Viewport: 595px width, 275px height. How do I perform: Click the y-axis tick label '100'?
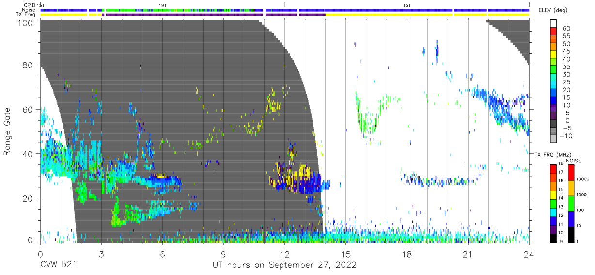click(x=26, y=22)
